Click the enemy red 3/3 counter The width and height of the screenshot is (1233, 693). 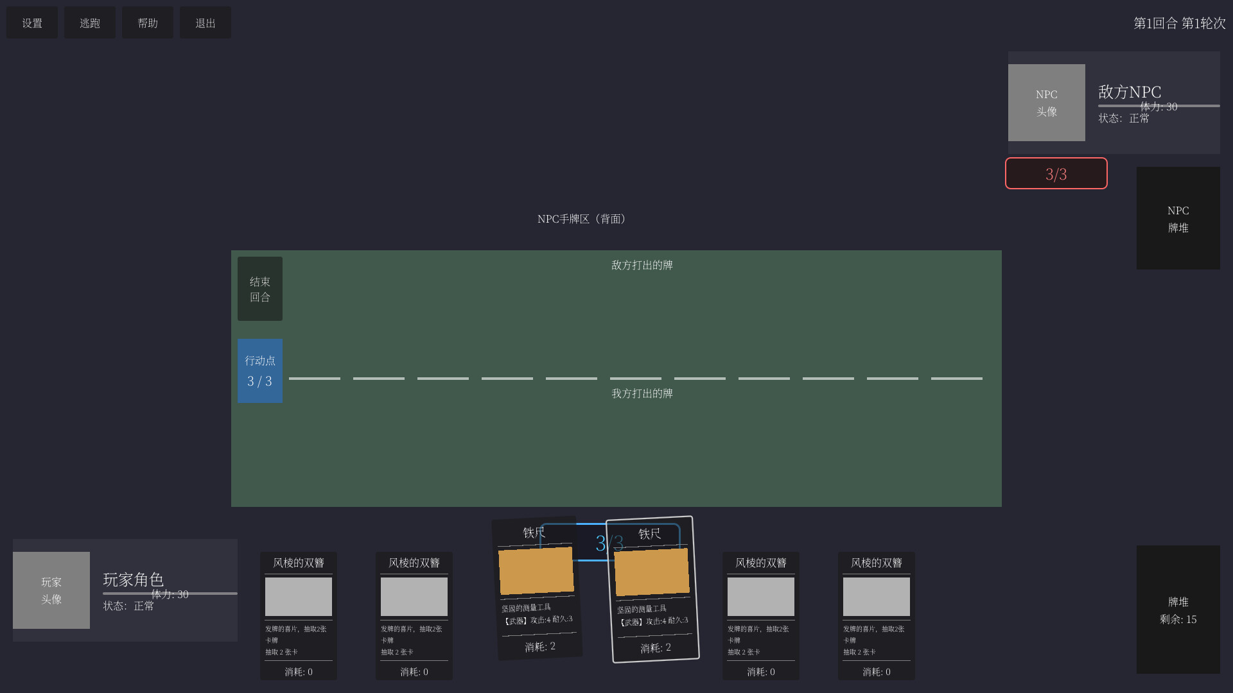[1056, 173]
